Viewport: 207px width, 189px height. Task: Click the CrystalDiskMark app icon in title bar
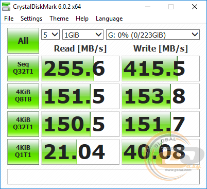point(6,7)
